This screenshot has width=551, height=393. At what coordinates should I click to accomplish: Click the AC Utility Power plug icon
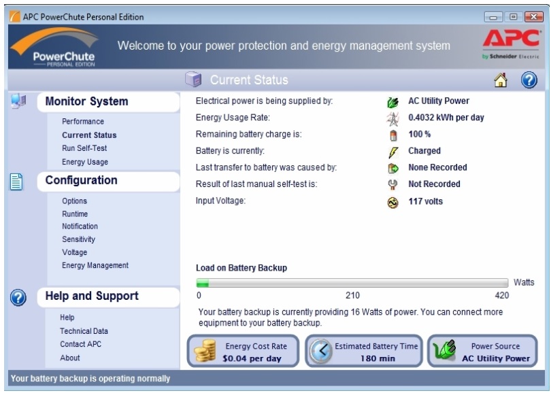pos(393,102)
